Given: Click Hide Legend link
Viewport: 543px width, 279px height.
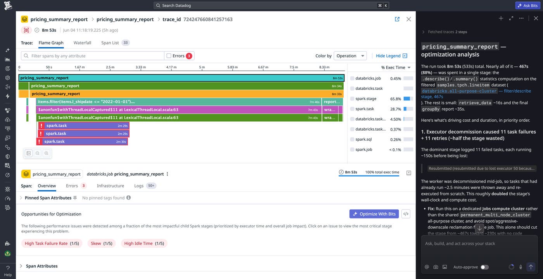Looking at the screenshot, I should click(x=388, y=56).
